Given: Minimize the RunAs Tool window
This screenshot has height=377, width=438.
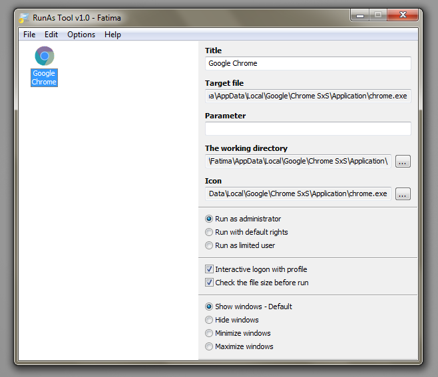Looking at the screenshot, I should click(360, 15).
